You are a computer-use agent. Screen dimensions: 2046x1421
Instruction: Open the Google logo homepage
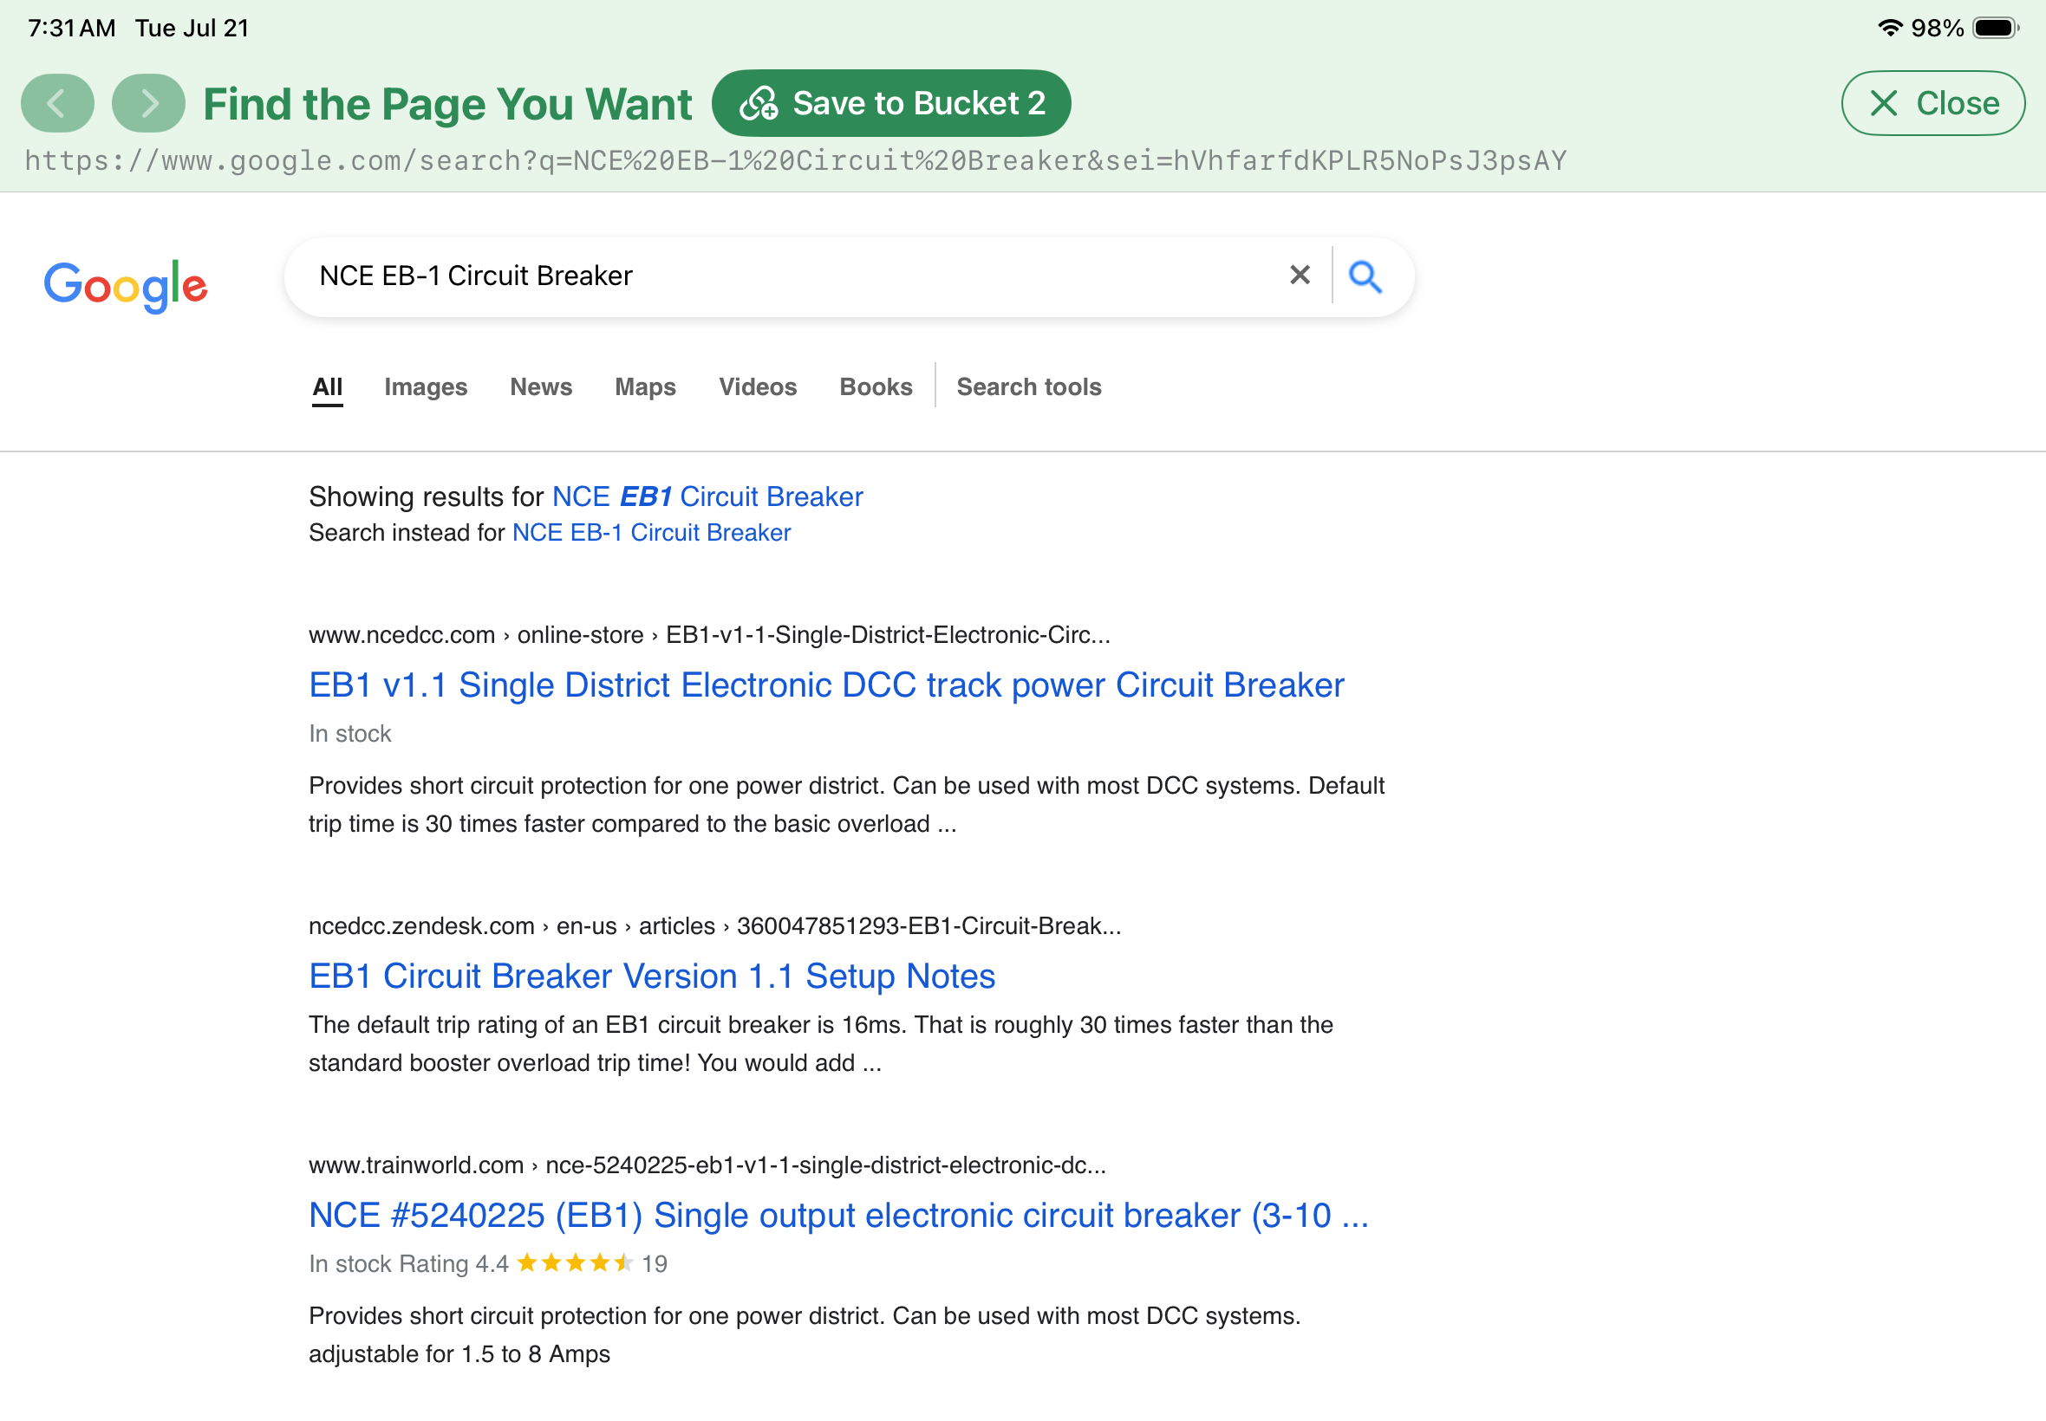[126, 285]
